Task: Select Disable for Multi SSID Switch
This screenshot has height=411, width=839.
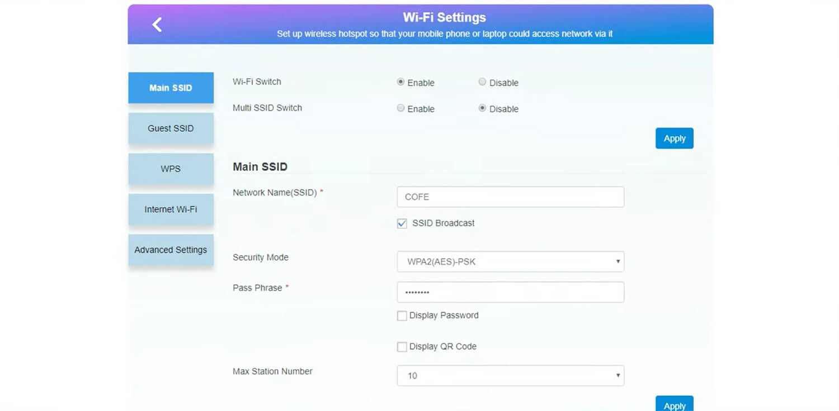Action: [x=482, y=108]
